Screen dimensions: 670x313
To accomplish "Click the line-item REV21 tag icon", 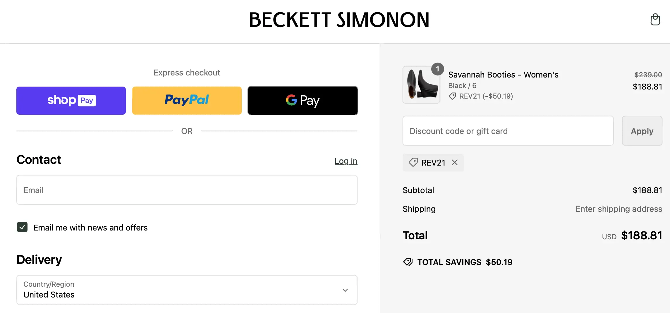I will click(x=452, y=96).
